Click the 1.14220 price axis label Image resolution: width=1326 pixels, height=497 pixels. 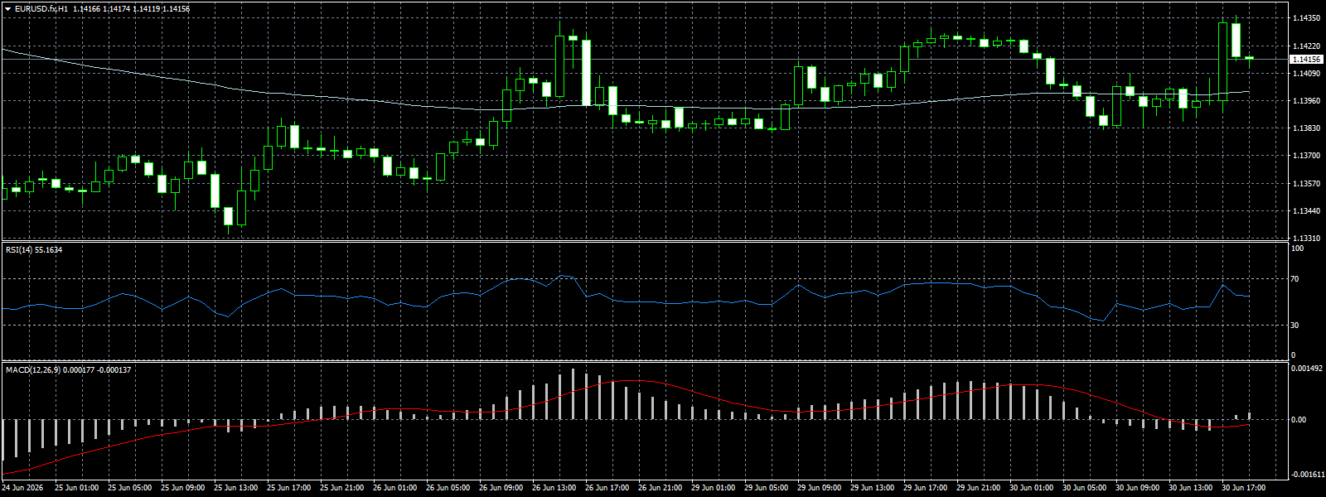click(x=1307, y=46)
